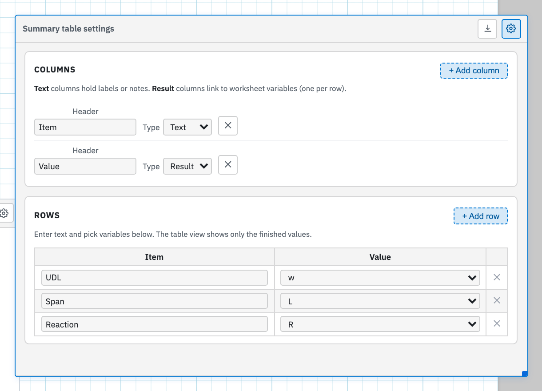This screenshot has width=542, height=391.
Task: Click the panel resize handle corner
Action: 525,374
